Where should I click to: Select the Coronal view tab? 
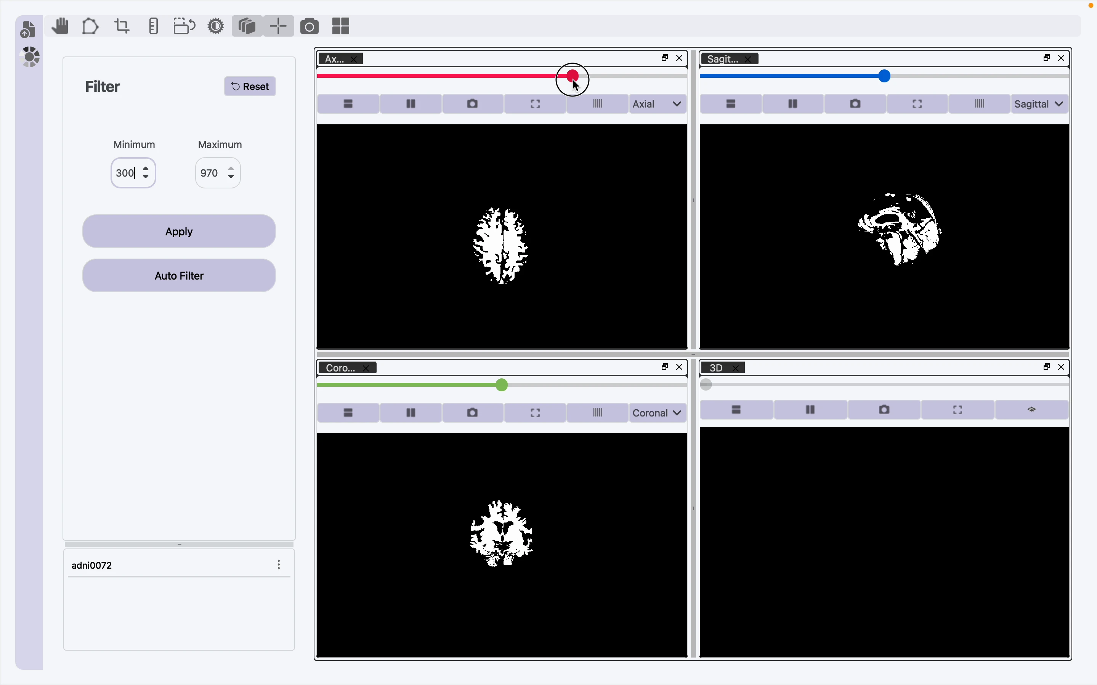click(x=340, y=368)
